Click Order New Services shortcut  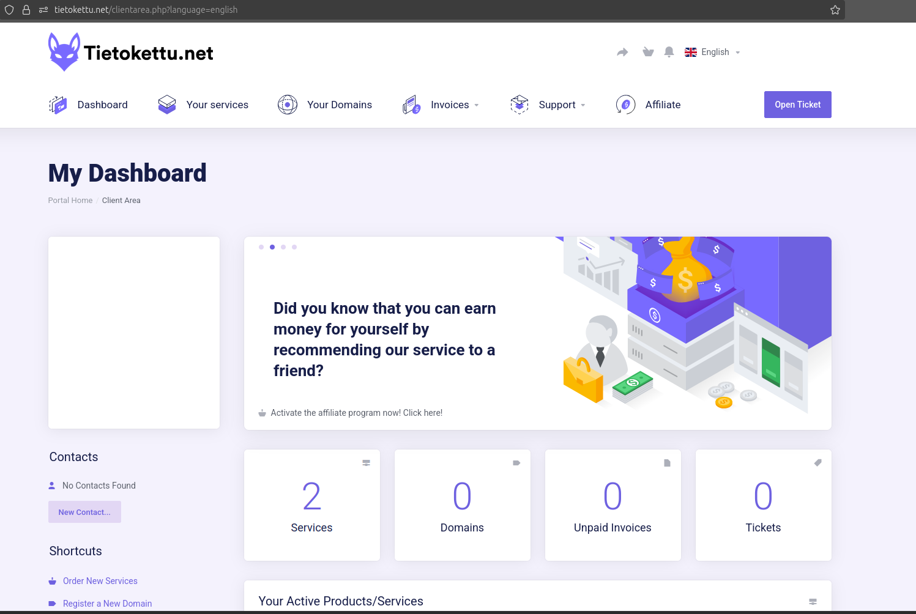click(x=100, y=581)
